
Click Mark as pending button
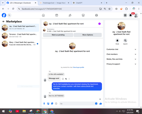[58, 35]
